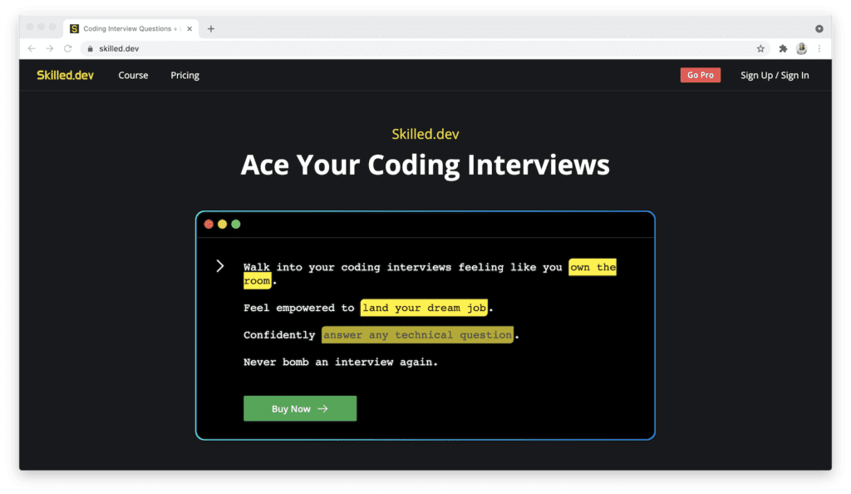Bookmark this page with the star icon
Viewport: 851px width, 494px height.
point(760,49)
